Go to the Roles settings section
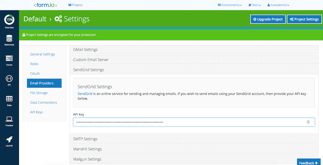The image size is (323, 165). pyautogui.click(x=34, y=64)
